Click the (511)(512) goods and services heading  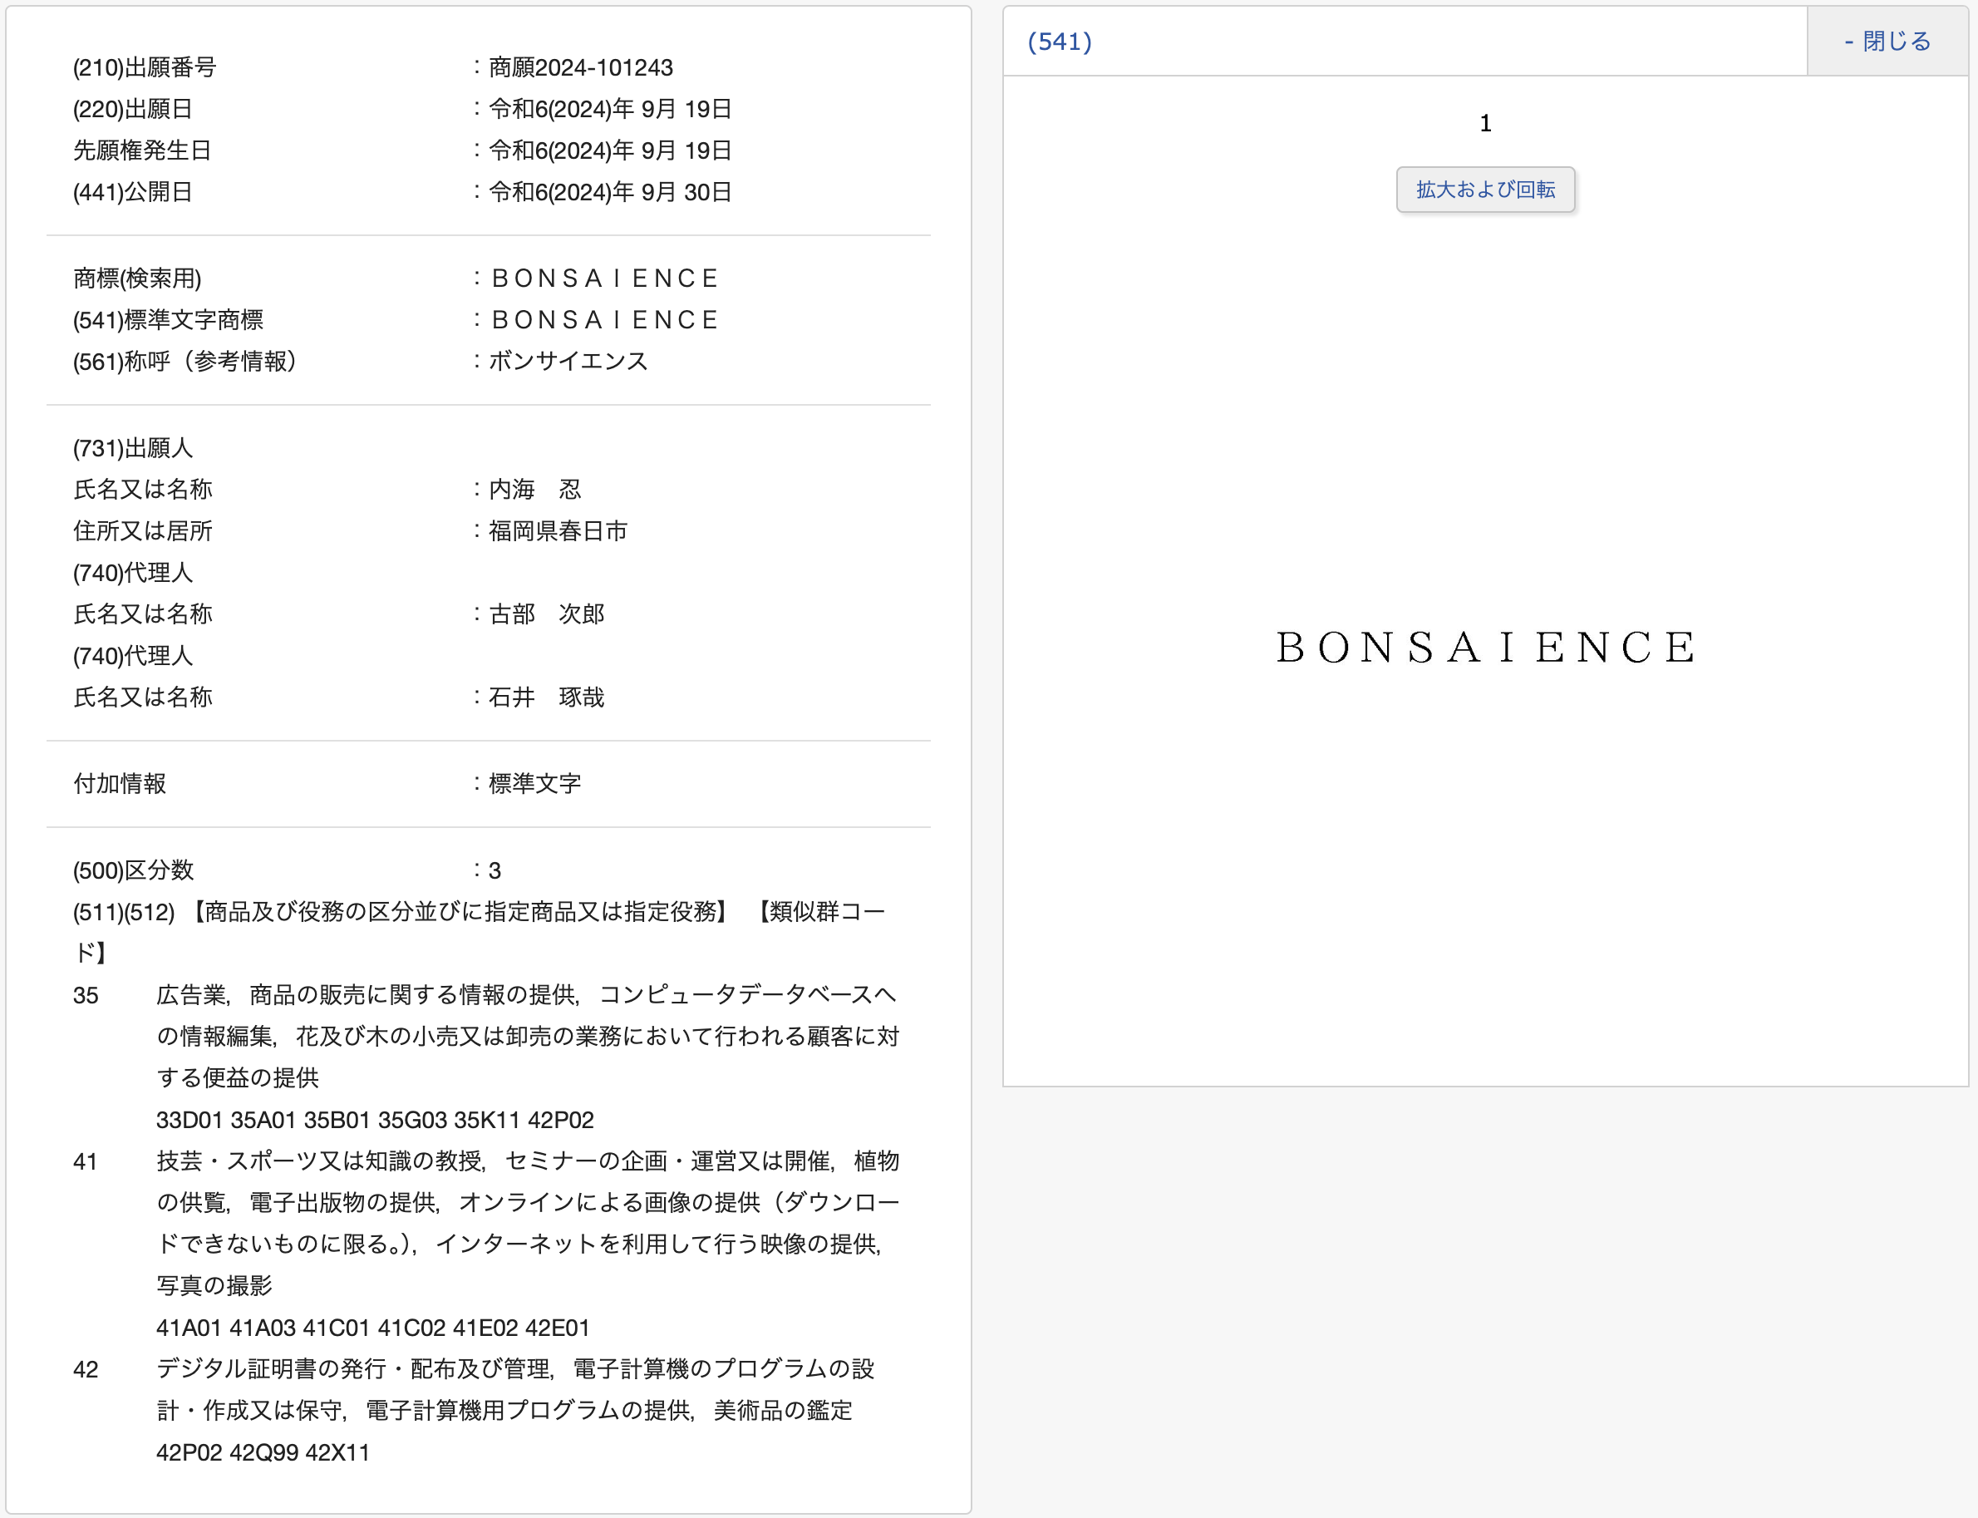[x=480, y=933]
